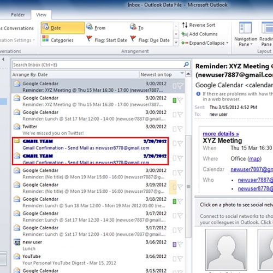
Task: Expand the Arrangement gallery More arrow
Action: [x=176, y=43]
